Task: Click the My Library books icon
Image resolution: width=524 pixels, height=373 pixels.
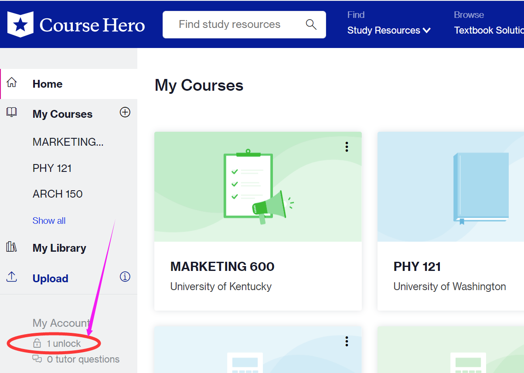Action: (12, 247)
